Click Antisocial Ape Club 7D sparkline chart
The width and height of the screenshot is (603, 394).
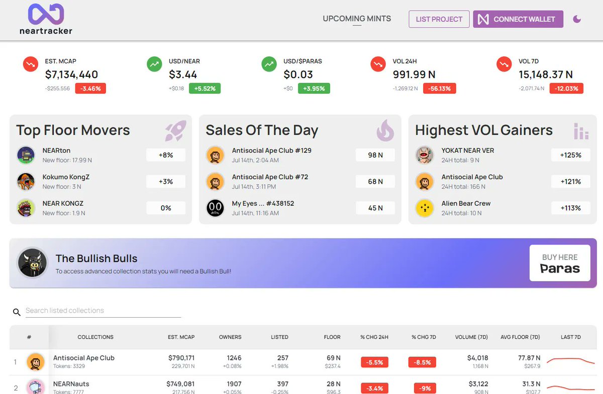(570, 361)
